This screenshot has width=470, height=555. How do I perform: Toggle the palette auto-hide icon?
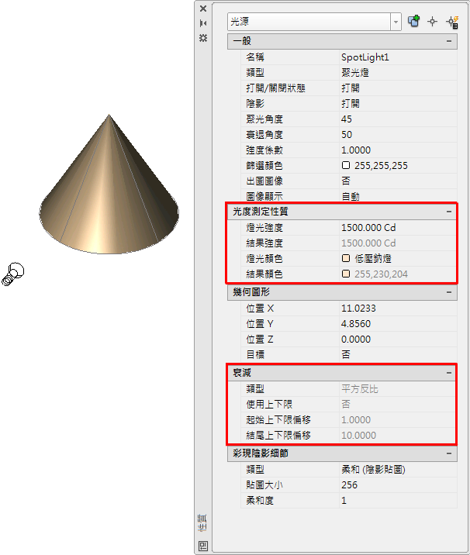pyautogui.click(x=203, y=23)
